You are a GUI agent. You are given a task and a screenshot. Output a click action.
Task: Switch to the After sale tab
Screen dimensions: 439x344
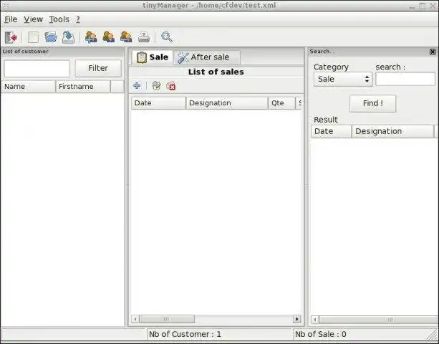point(207,57)
